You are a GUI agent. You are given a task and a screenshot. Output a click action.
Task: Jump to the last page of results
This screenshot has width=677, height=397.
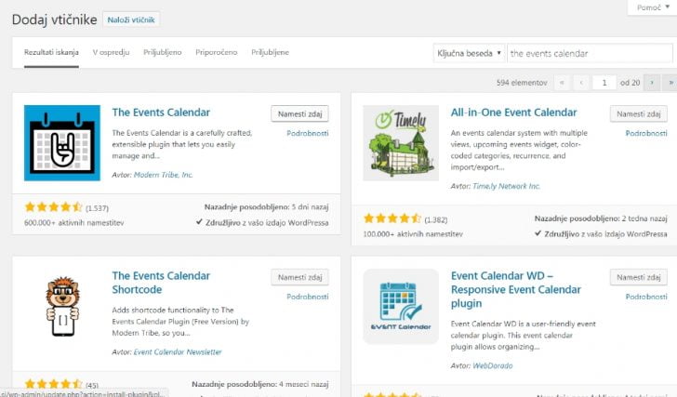click(x=670, y=83)
